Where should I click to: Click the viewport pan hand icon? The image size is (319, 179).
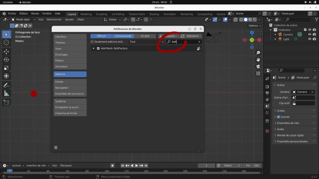coord(258,59)
